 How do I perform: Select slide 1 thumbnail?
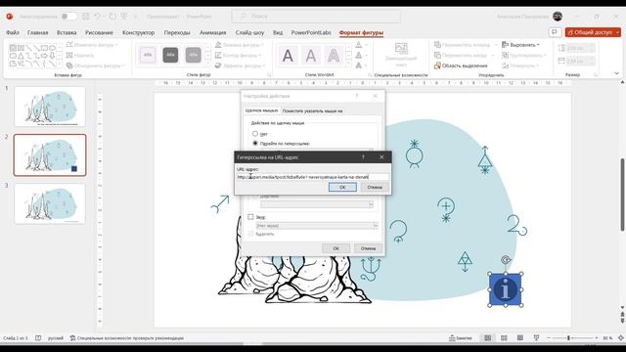coord(50,107)
